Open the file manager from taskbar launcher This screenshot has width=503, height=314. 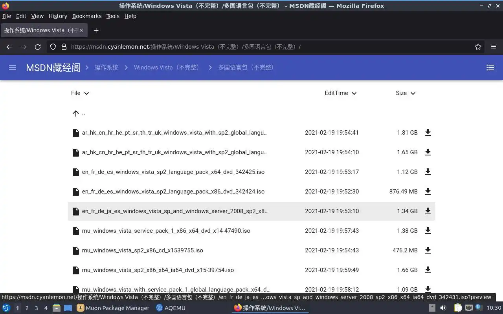coord(57,308)
